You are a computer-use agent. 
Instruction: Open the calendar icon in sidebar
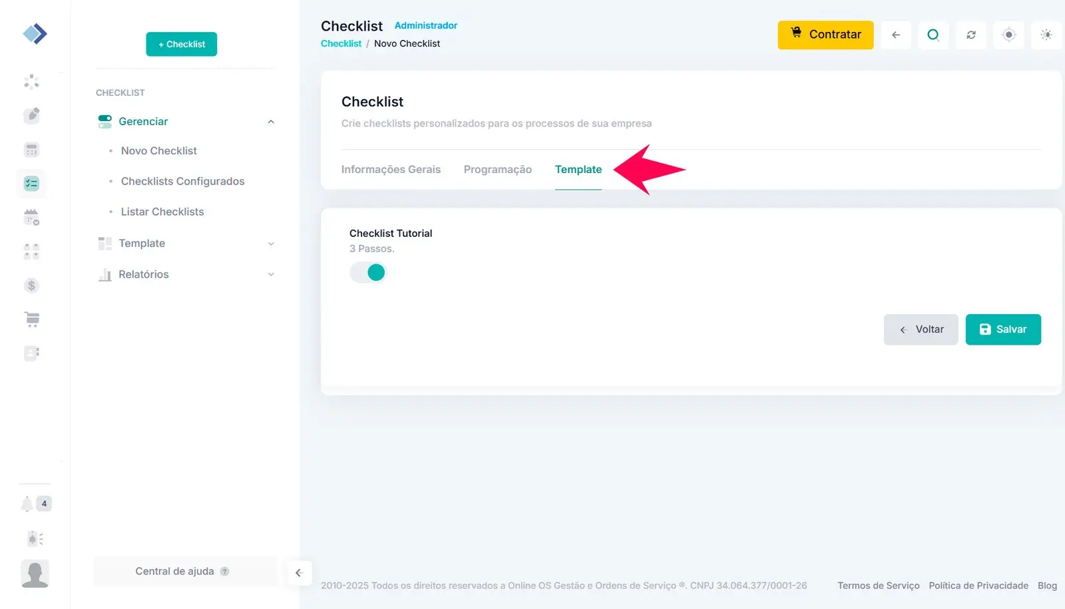[31, 217]
